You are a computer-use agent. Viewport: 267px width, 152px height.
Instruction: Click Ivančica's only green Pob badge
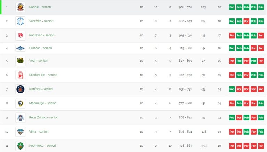tap(232, 89)
